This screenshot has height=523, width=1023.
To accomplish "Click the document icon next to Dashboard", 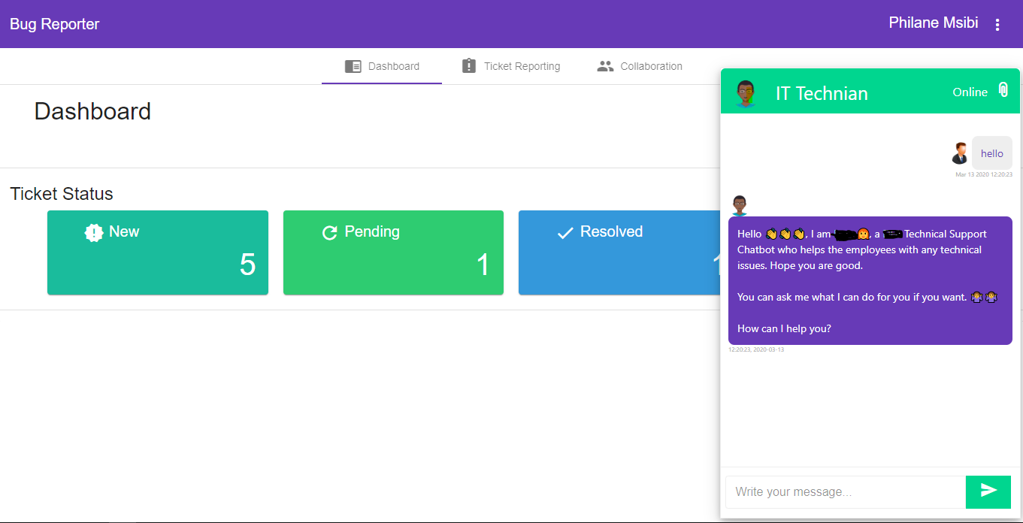I will (x=353, y=65).
